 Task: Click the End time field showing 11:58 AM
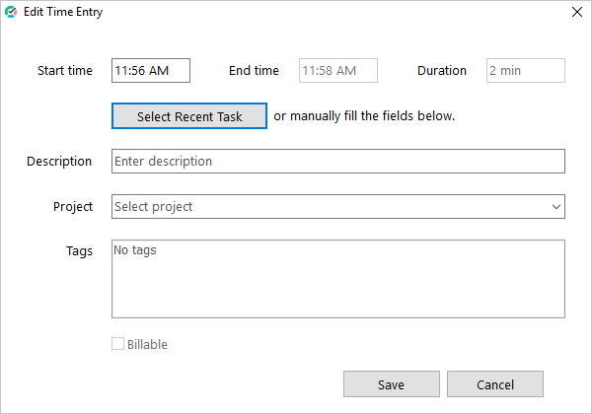pyautogui.click(x=337, y=71)
